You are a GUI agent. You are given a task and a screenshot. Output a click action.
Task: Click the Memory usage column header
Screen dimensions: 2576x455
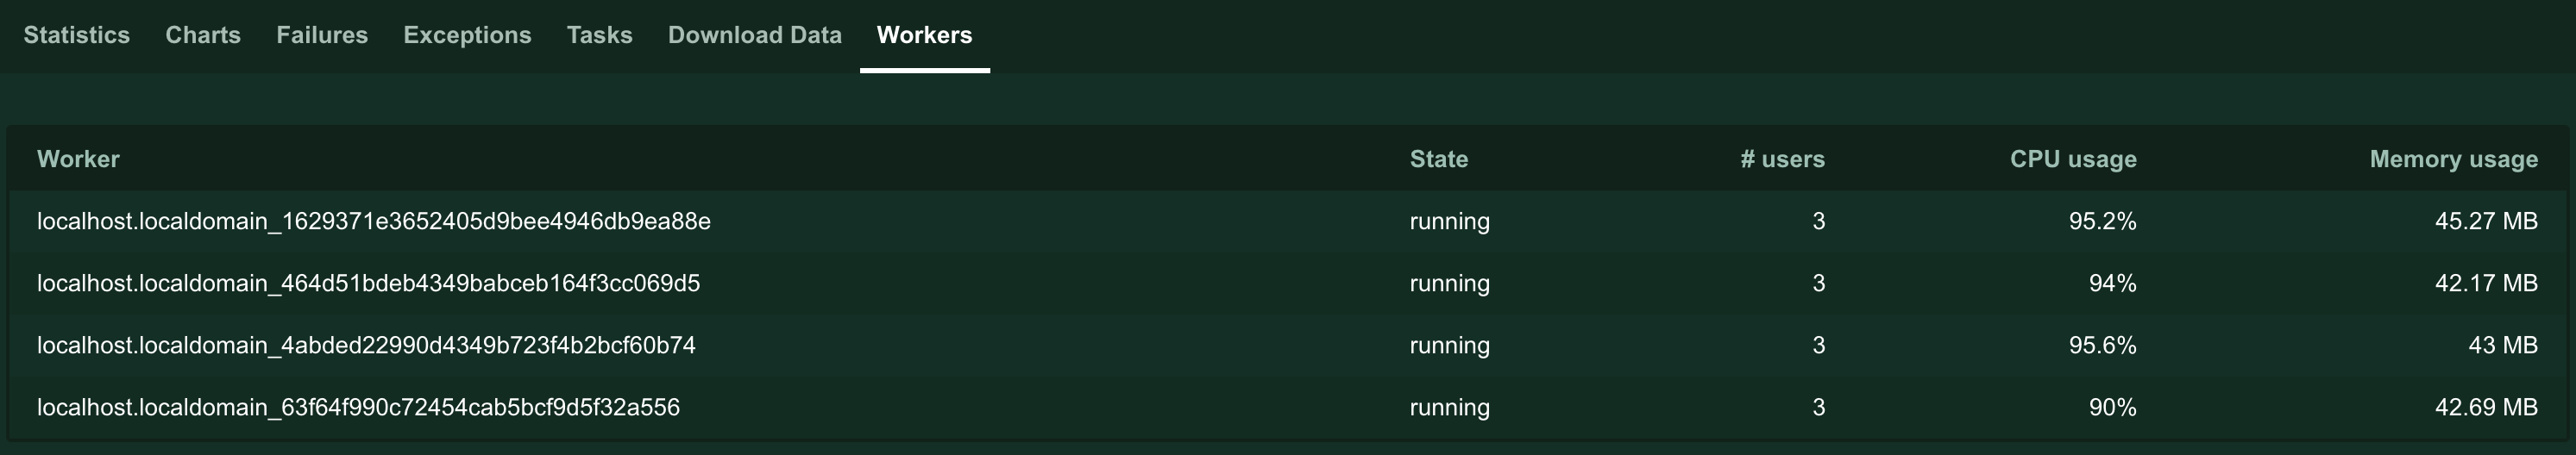(2453, 159)
